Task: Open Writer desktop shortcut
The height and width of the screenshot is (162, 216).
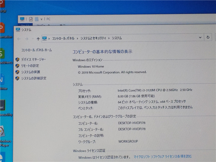Action: (x=3, y=82)
